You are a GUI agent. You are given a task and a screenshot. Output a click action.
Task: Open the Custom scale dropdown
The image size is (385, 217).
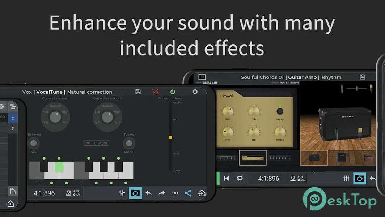[97, 143]
